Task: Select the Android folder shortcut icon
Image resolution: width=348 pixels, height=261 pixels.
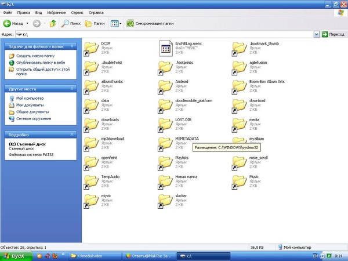Action: (x=165, y=86)
